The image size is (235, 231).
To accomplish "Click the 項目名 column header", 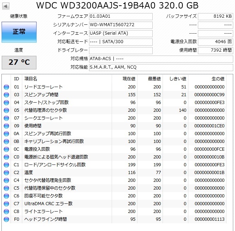I will pyautogui.click(x=67, y=79).
